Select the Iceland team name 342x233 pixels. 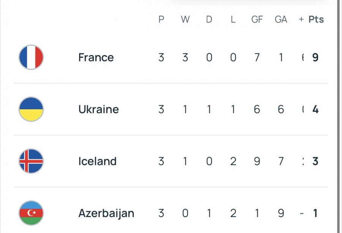pos(97,161)
